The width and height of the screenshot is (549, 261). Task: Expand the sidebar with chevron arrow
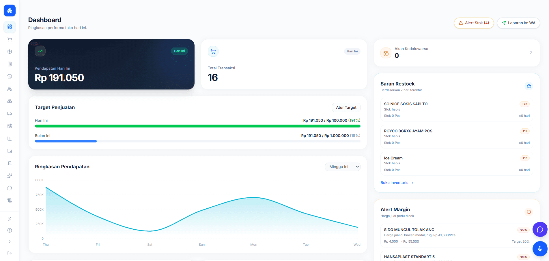[10, 242]
